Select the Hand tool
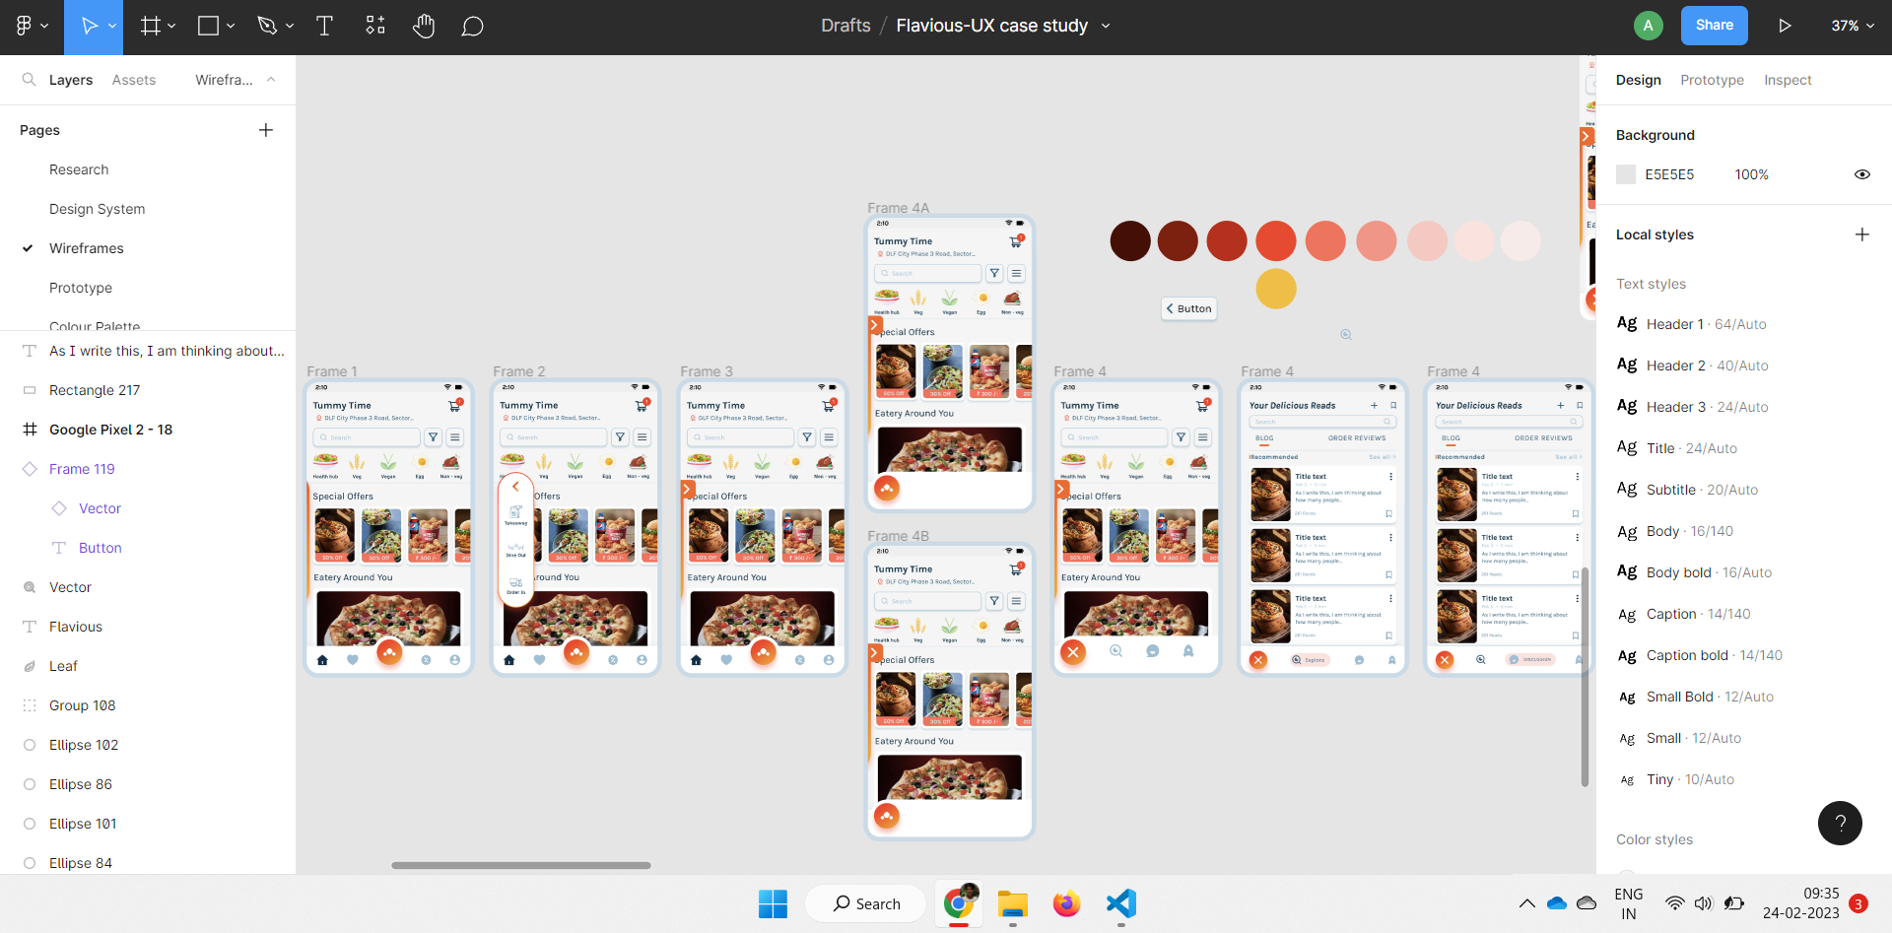The height and width of the screenshot is (933, 1892). tap(424, 27)
